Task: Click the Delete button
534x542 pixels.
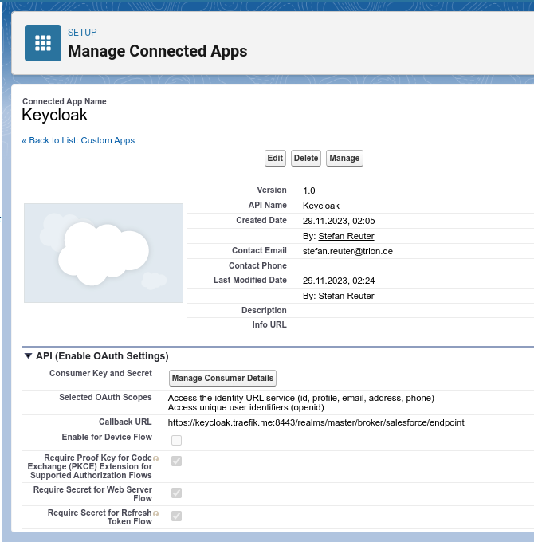Action: click(306, 158)
